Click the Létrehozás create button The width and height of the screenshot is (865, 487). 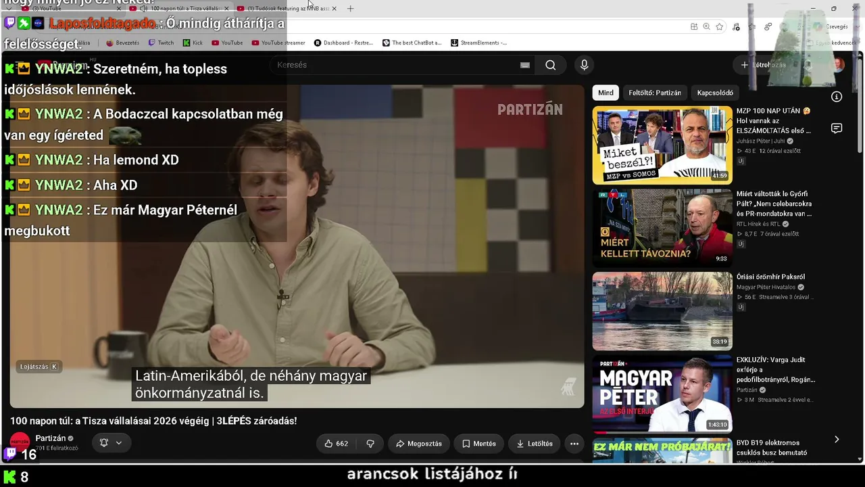[x=763, y=65]
